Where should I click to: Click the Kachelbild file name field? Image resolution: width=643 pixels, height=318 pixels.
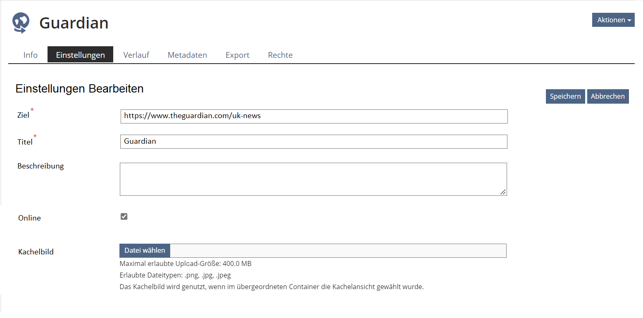tap(338, 251)
